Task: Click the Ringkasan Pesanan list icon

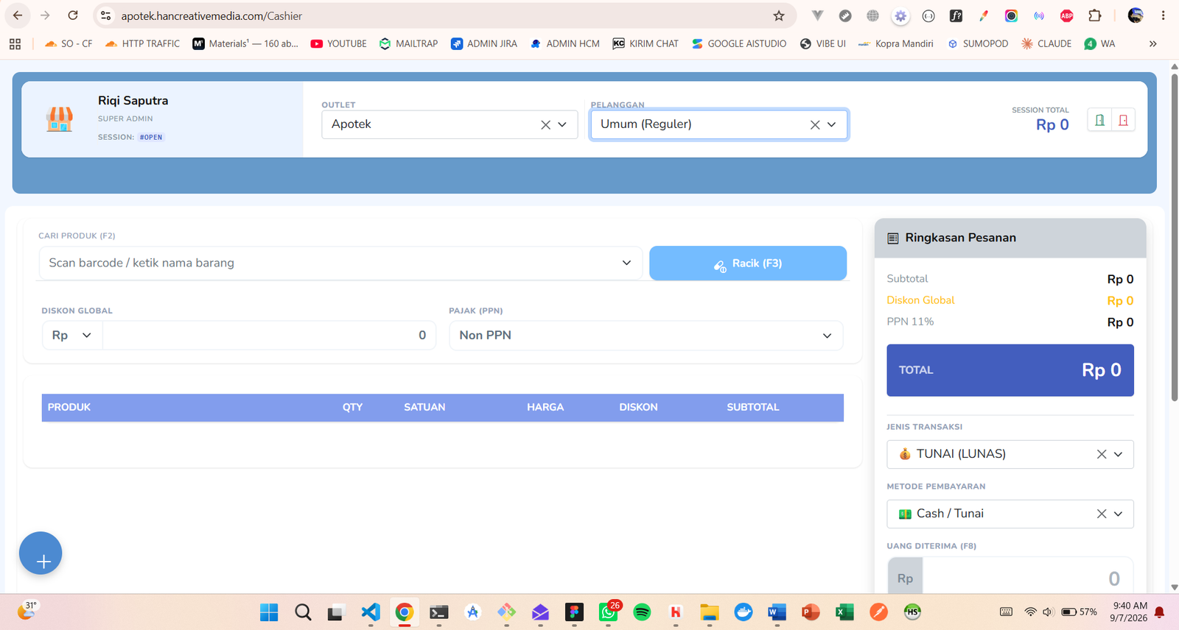Action: (x=893, y=238)
